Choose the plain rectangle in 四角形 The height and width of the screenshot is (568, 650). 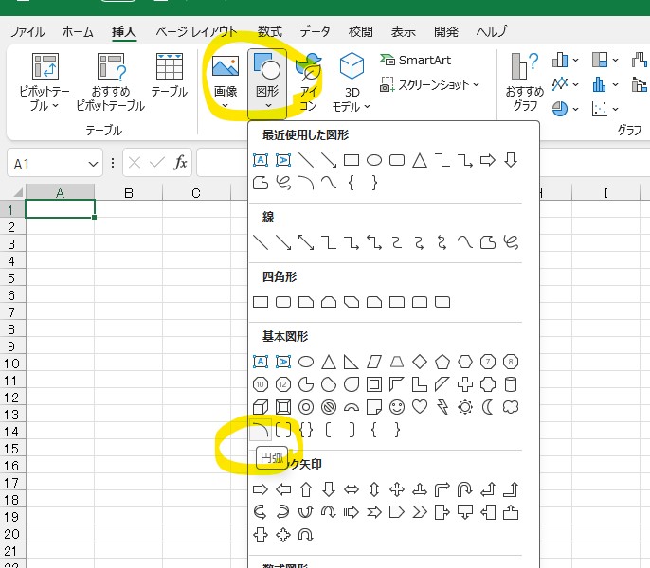261,302
